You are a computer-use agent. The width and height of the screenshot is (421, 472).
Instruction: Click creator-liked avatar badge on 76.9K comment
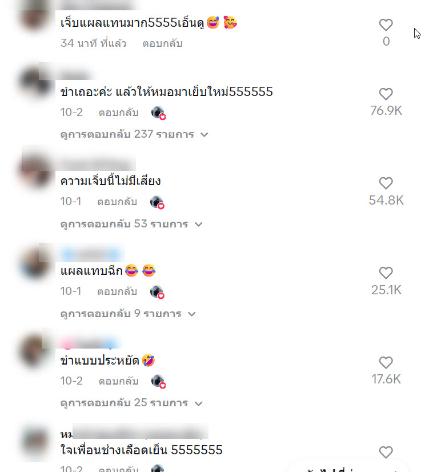click(158, 113)
